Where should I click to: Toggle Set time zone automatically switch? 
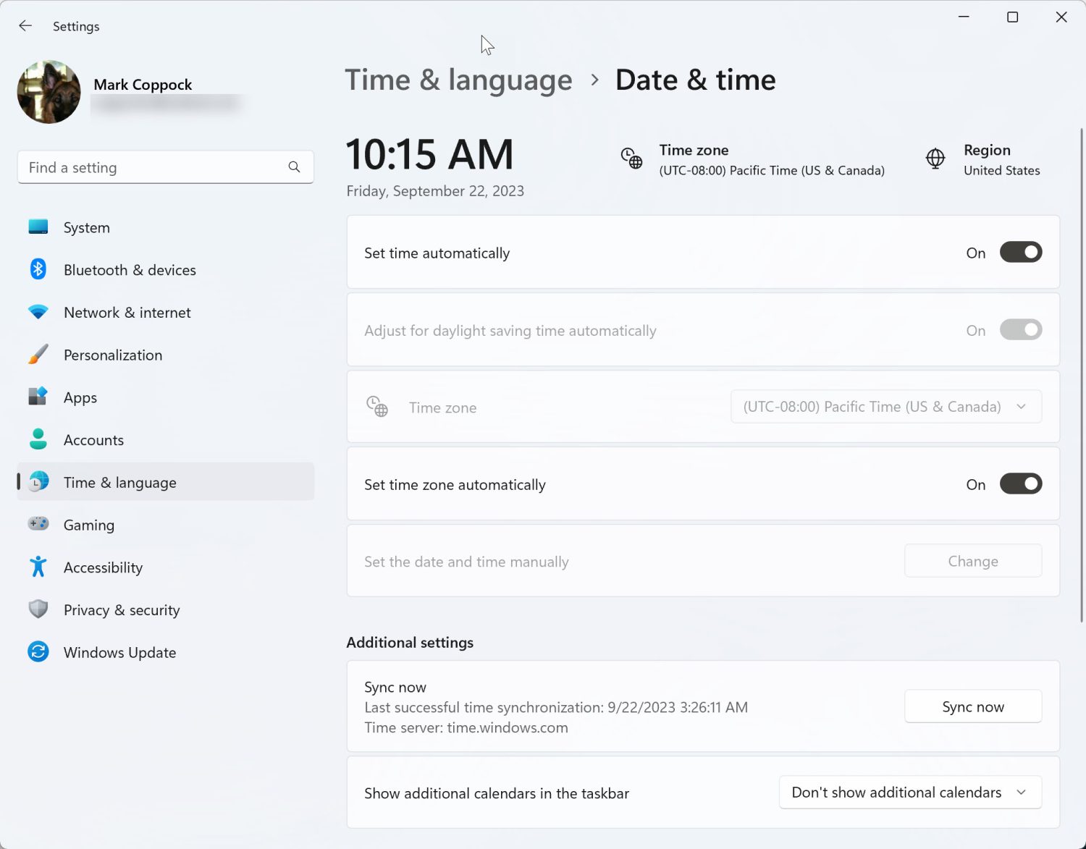(x=1021, y=484)
